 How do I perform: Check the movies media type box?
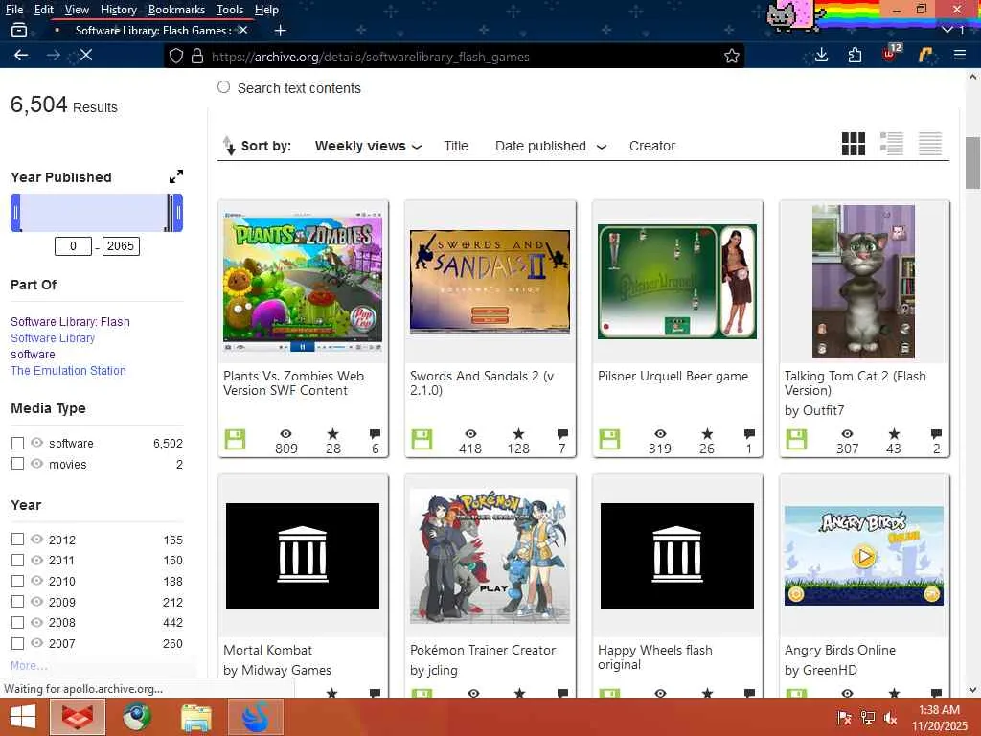[17, 464]
